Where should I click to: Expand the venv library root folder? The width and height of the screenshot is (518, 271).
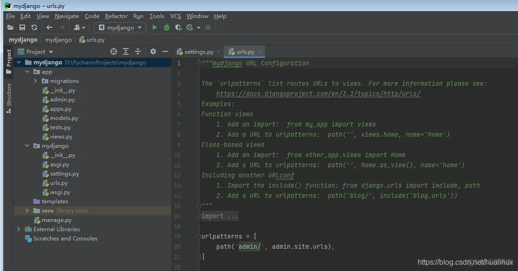[27, 211]
